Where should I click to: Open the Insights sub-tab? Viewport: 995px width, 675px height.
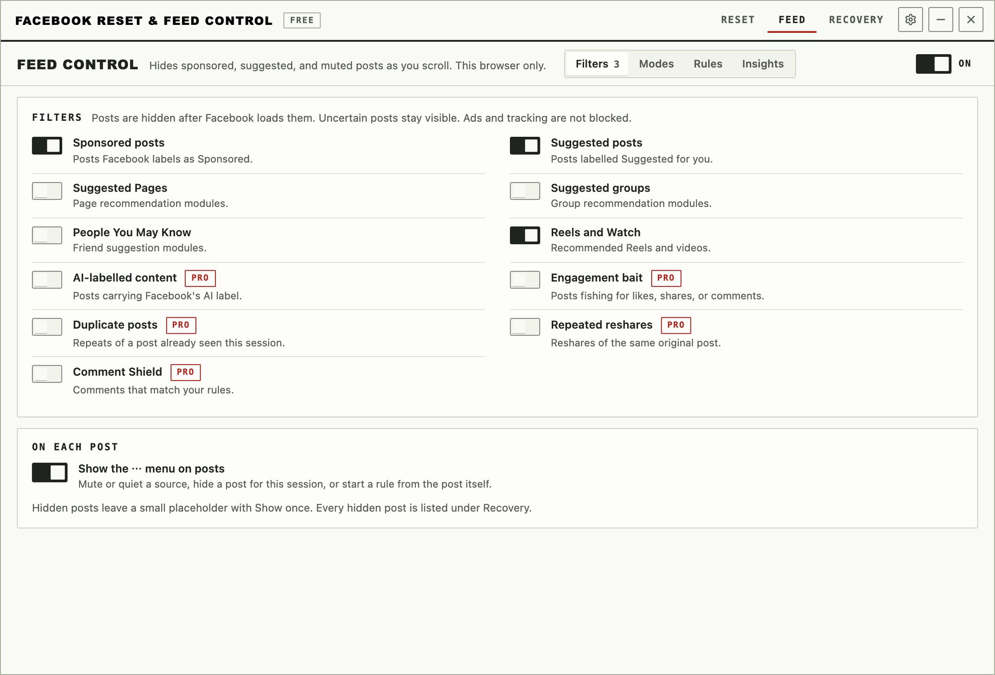click(x=763, y=64)
